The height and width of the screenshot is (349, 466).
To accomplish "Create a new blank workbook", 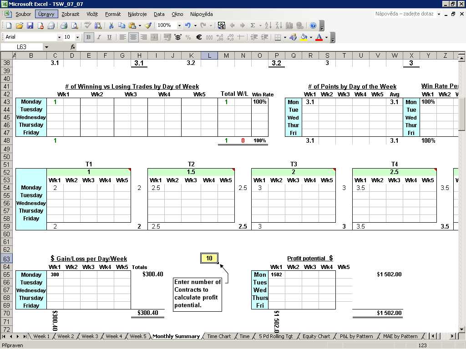I will [9, 25].
